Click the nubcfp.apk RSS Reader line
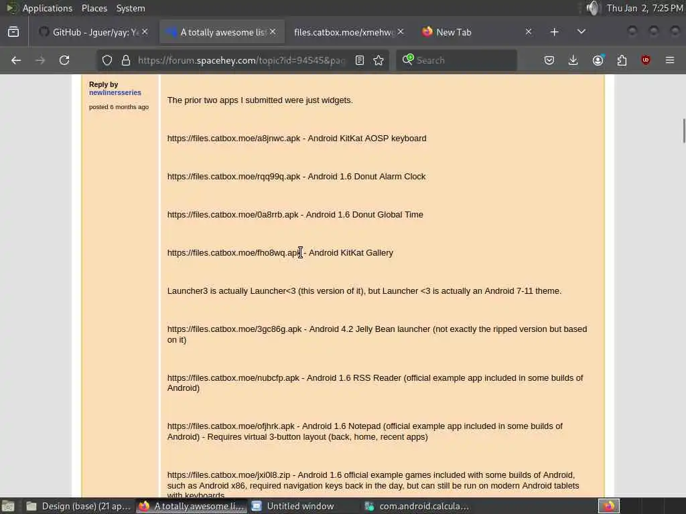This screenshot has height=514, width=686. click(x=375, y=383)
